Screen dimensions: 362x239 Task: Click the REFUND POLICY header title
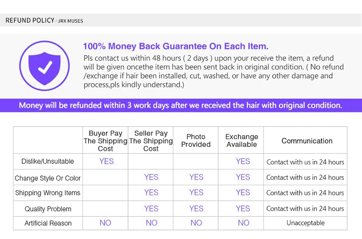(30, 20)
